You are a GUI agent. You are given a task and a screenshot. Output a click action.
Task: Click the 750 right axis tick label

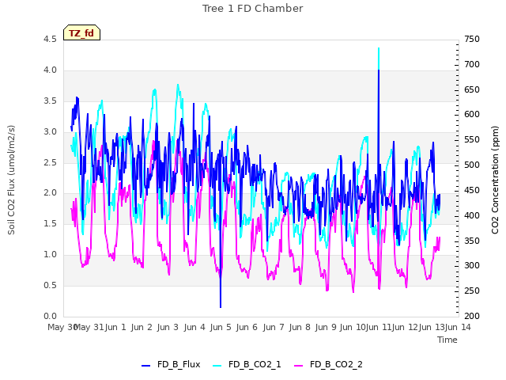[x=472, y=39]
